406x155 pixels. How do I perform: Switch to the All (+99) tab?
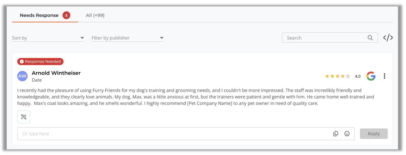pyautogui.click(x=95, y=15)
